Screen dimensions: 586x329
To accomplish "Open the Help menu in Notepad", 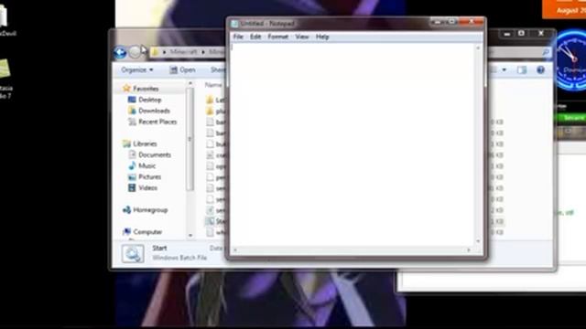I will pyautogui.click(x=322, y=37).
